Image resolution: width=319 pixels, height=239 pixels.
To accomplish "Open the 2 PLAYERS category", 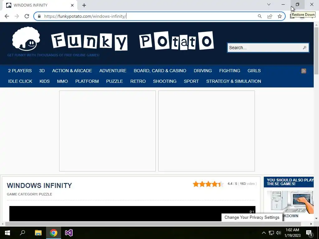I will pyautogui.click(x=20, y=71).
